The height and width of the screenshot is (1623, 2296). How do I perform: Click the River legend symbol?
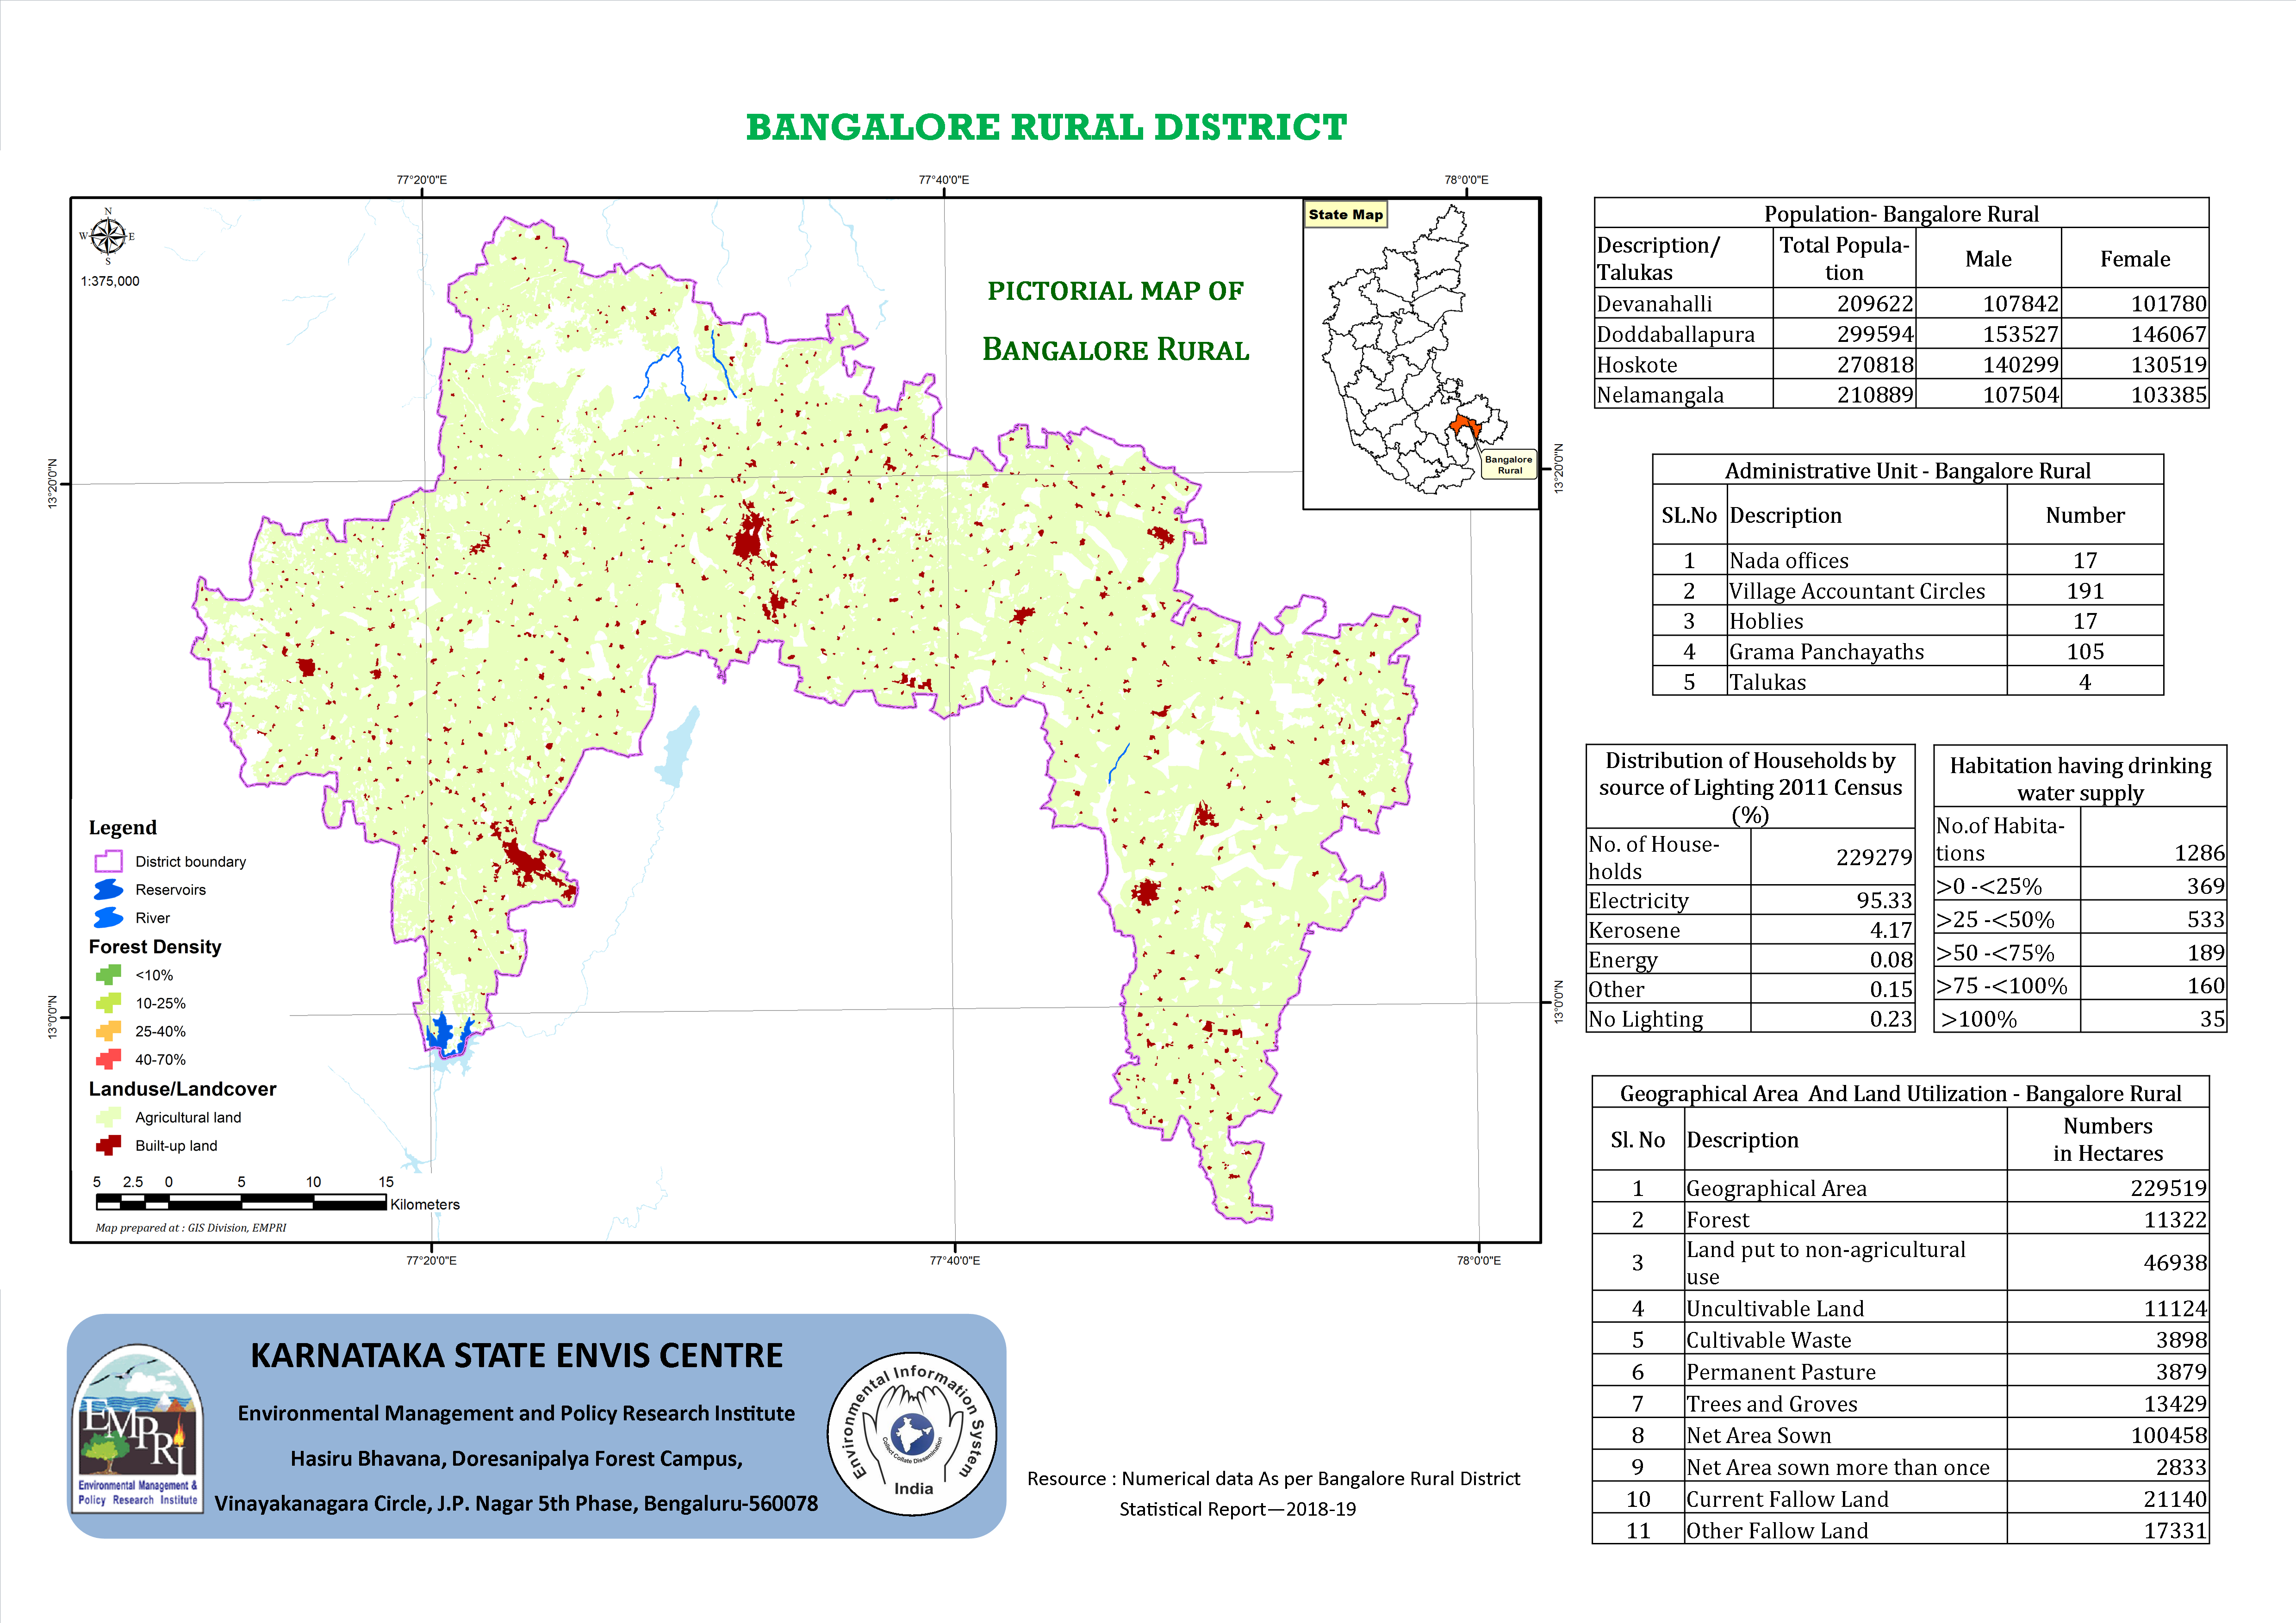pos(108,917)
